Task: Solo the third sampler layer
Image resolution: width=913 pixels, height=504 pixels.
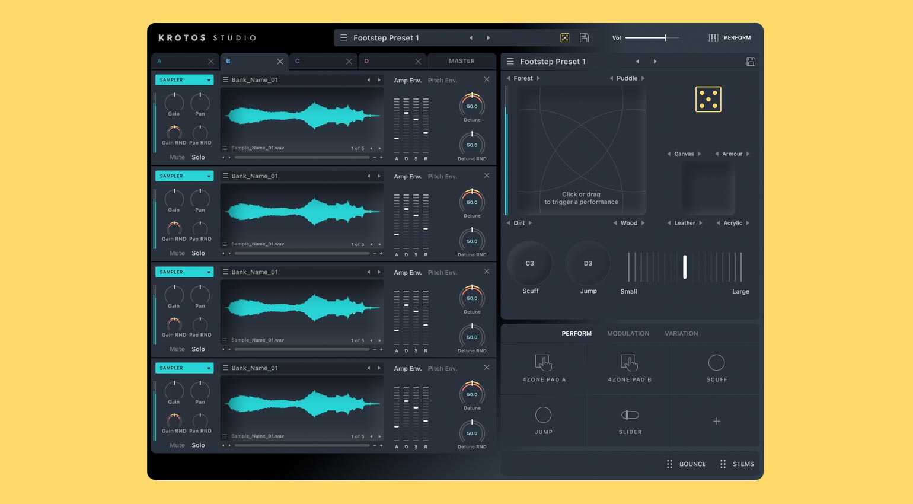Action: 199,350
